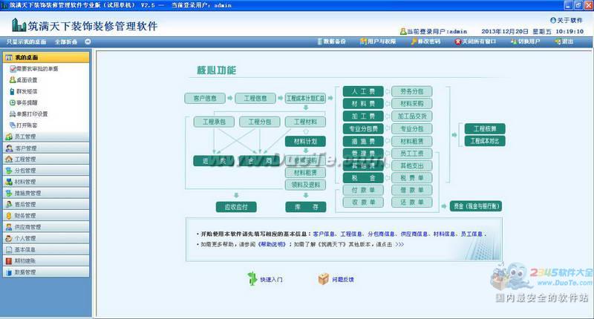
Task: Open the 《帮助说明》 link
Action: pyautogui.click(x=272, y=245)
